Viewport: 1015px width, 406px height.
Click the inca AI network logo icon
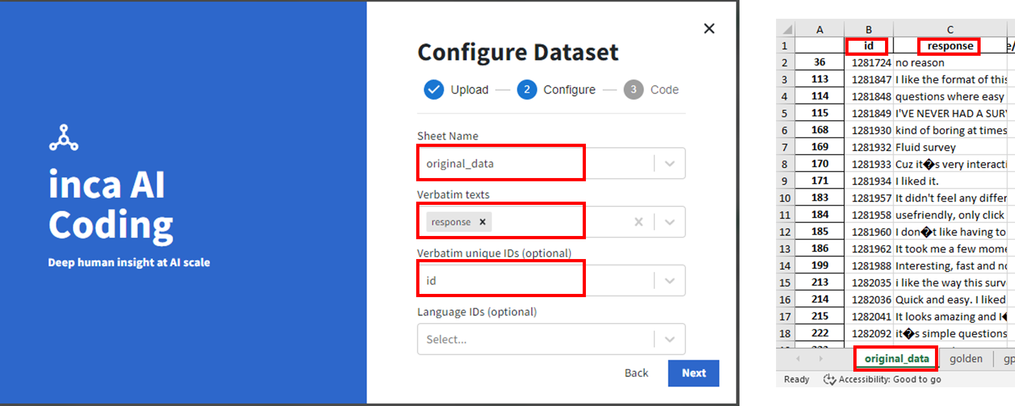64,138
